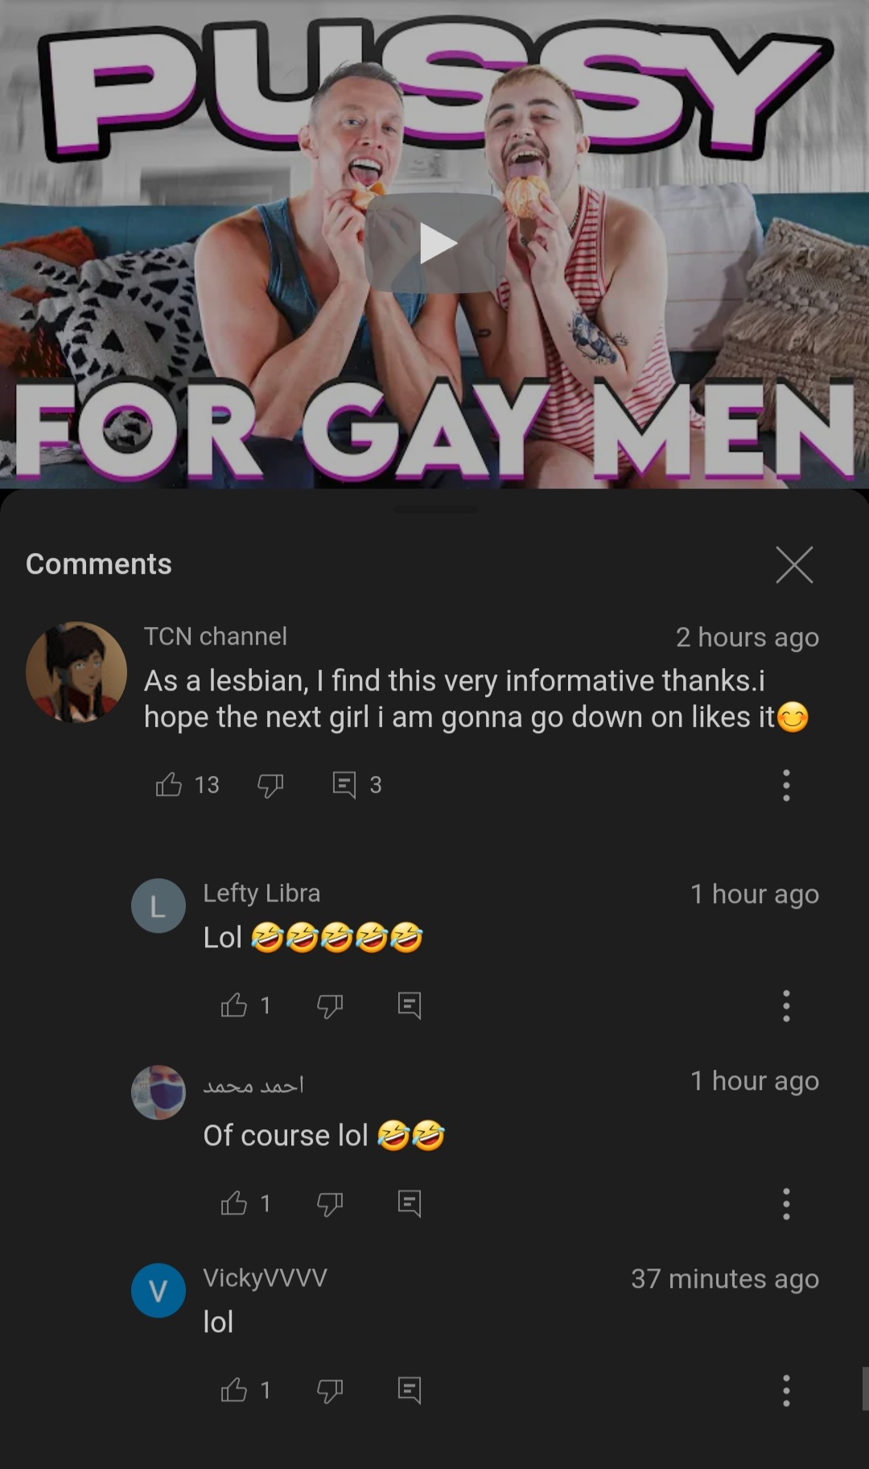Like the 'Of course lol' reply

234,1203
